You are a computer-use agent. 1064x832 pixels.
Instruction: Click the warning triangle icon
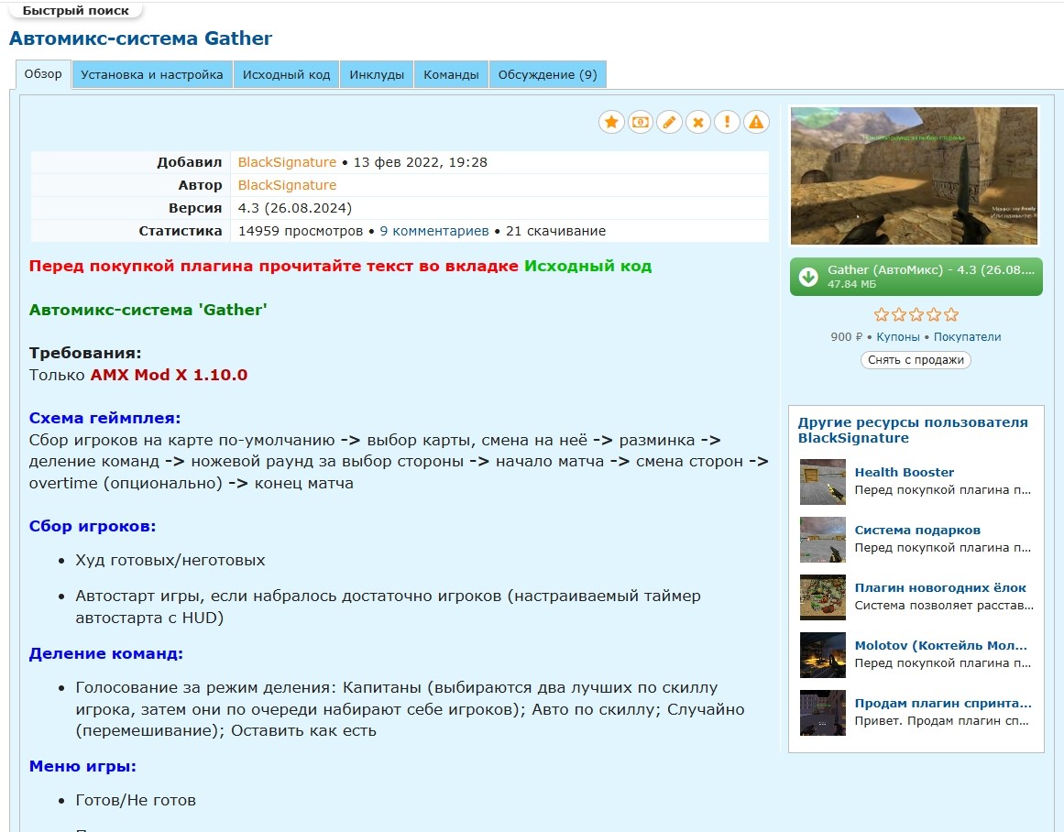point(756,122)
